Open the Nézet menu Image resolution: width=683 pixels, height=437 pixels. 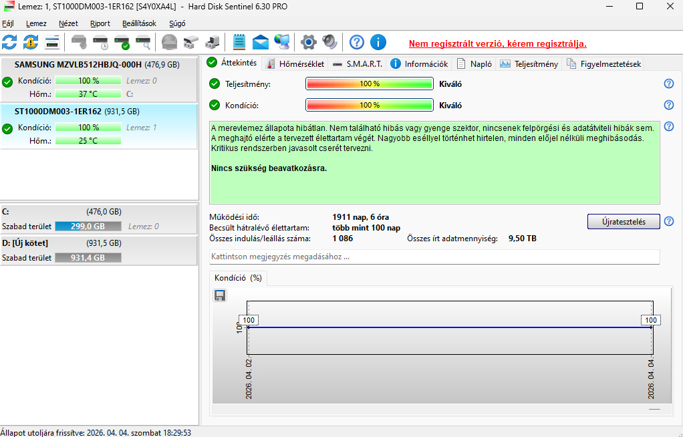point(68,23)
